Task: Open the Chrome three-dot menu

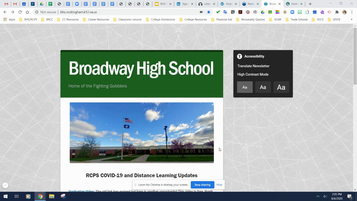Action: coord(351,12)
